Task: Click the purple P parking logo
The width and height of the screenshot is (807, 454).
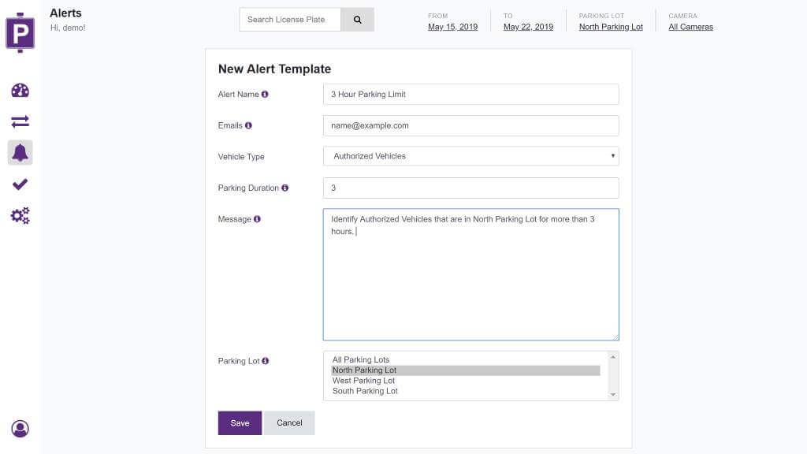Action: click(20, 33)
